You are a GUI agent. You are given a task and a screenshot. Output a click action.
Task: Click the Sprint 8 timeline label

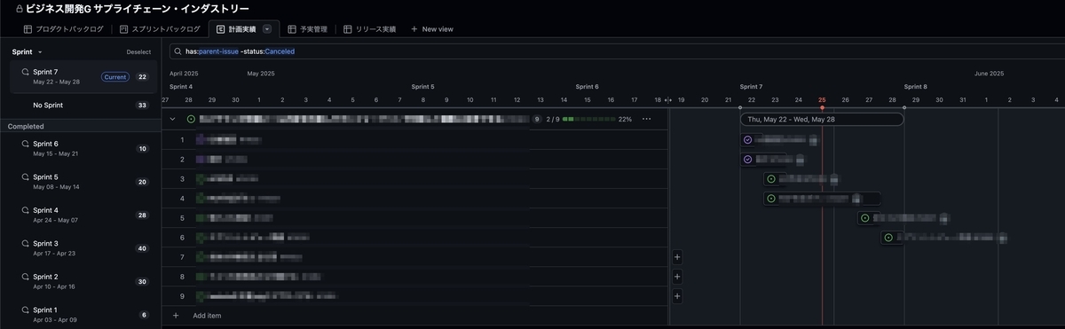(x=916, y=87)
